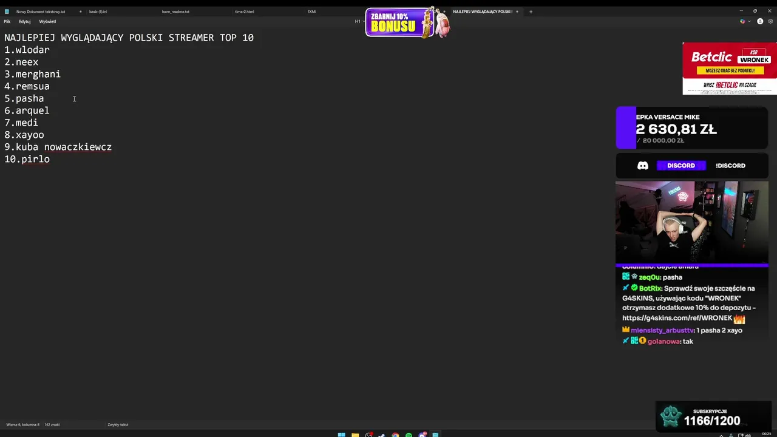This screenshot has width=777, height=437.
Task: Click the line 4.remsua
Action: pyautogui.click(x=27, y=86)
